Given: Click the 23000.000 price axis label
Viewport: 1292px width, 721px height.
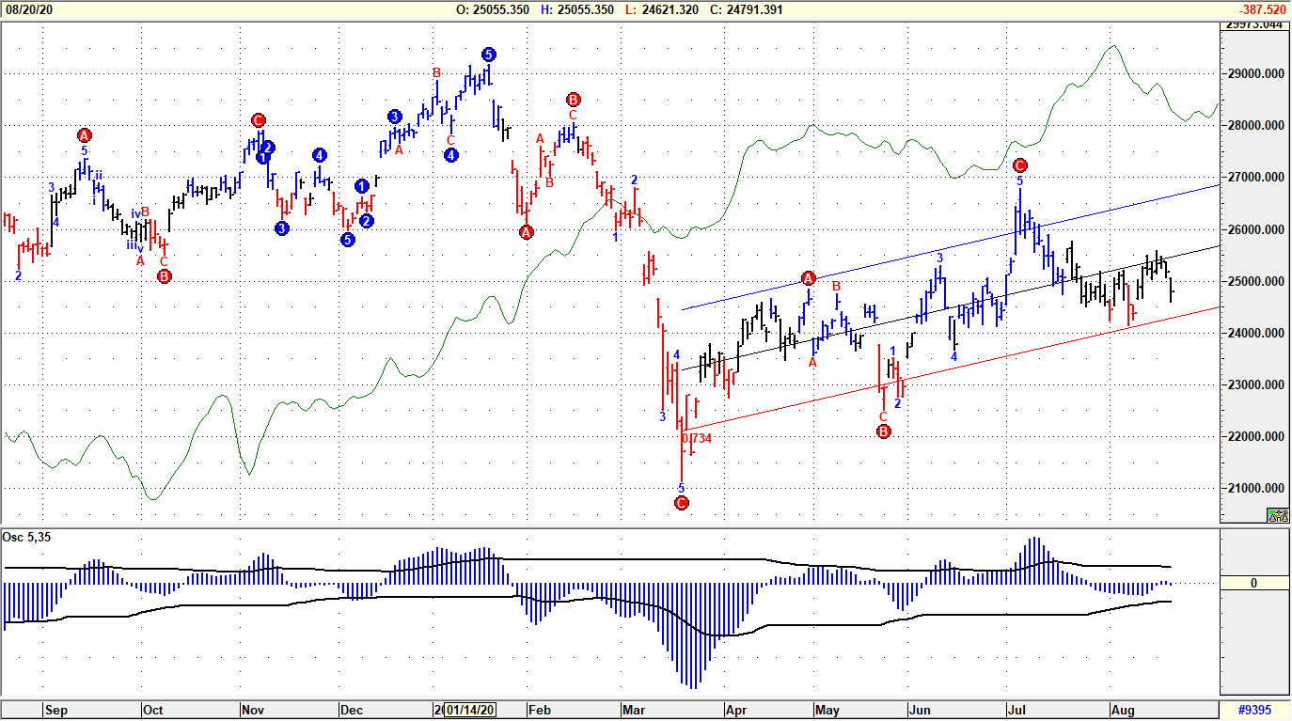Looking at the screenshot, I should (x=1257, y=384).
